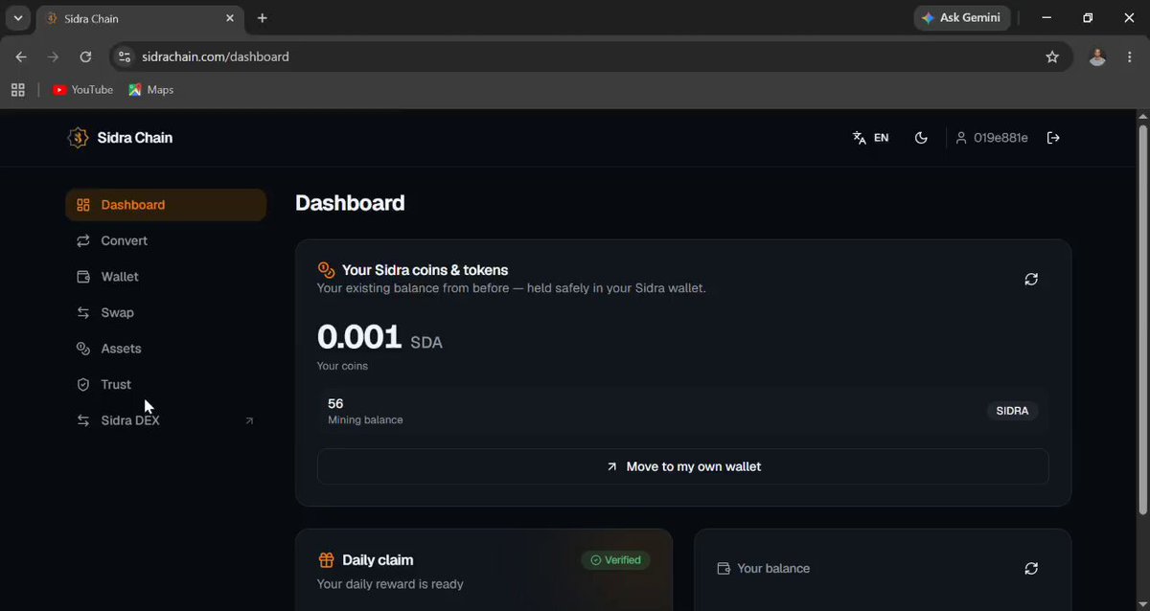Open the Chrome apps grid shortcut
Viewport: 1150px width, 611px height.
(17, 90)
